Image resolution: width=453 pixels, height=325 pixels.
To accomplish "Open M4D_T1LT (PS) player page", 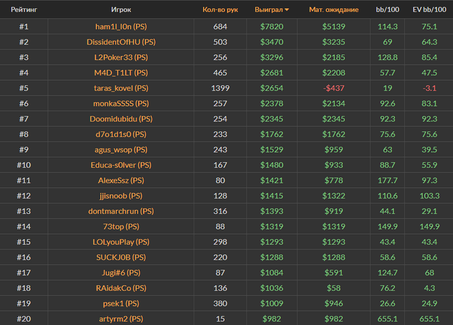I will tap(121, 72).
